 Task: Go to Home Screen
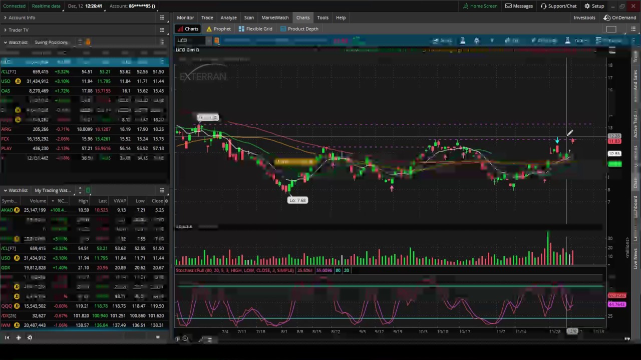pos(480,6)
